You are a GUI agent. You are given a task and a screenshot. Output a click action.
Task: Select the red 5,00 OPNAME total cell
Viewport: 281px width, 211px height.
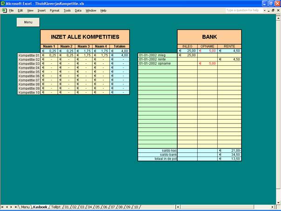[x=207, y=51]
